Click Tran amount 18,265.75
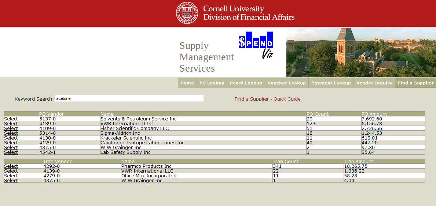Viewport: 436px width, 206px height. pos(356,166)
